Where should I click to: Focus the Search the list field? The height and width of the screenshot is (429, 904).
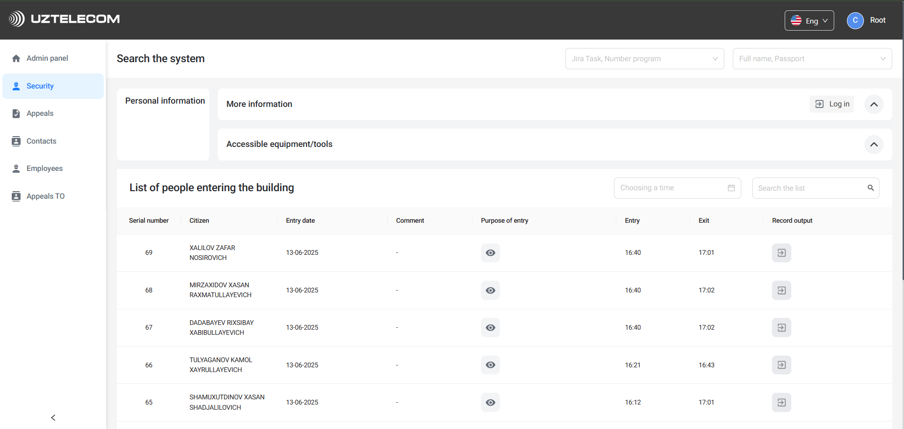(x=809, y=188)
